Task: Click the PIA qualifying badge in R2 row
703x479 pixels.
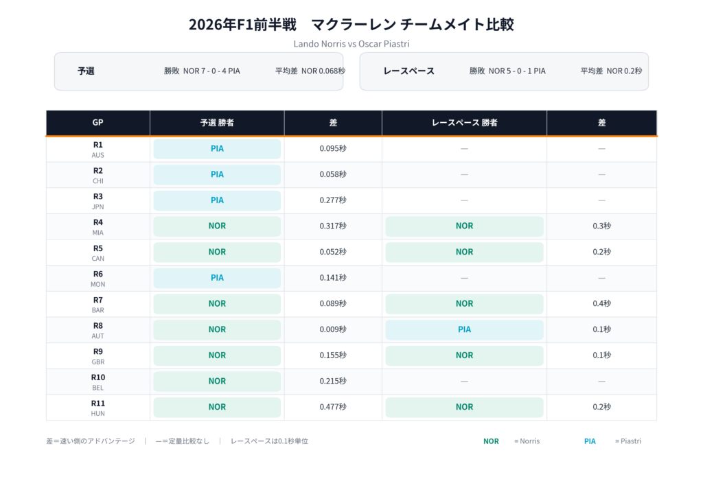Action: pos(217,175)
